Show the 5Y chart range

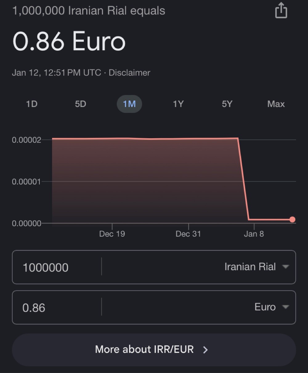(227, 104)
